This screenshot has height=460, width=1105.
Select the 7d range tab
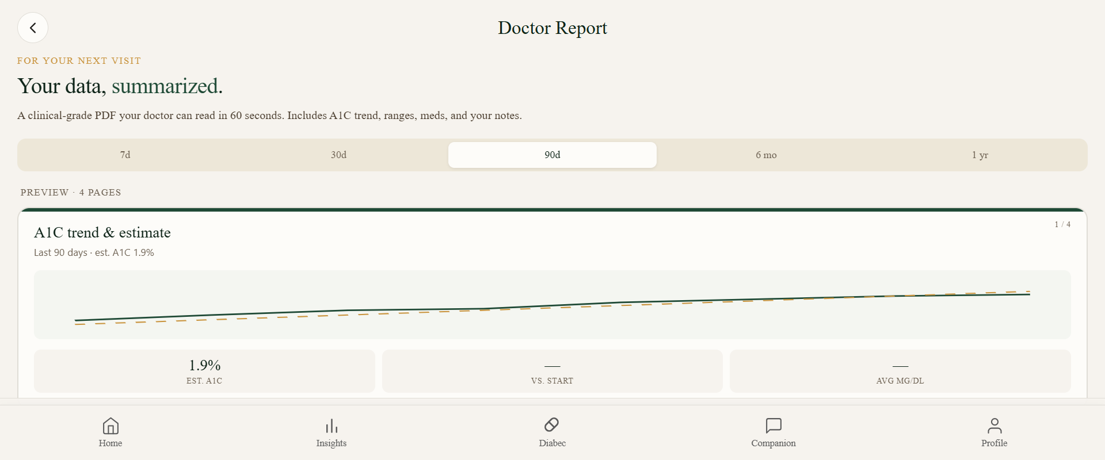[x=125, y=155]
